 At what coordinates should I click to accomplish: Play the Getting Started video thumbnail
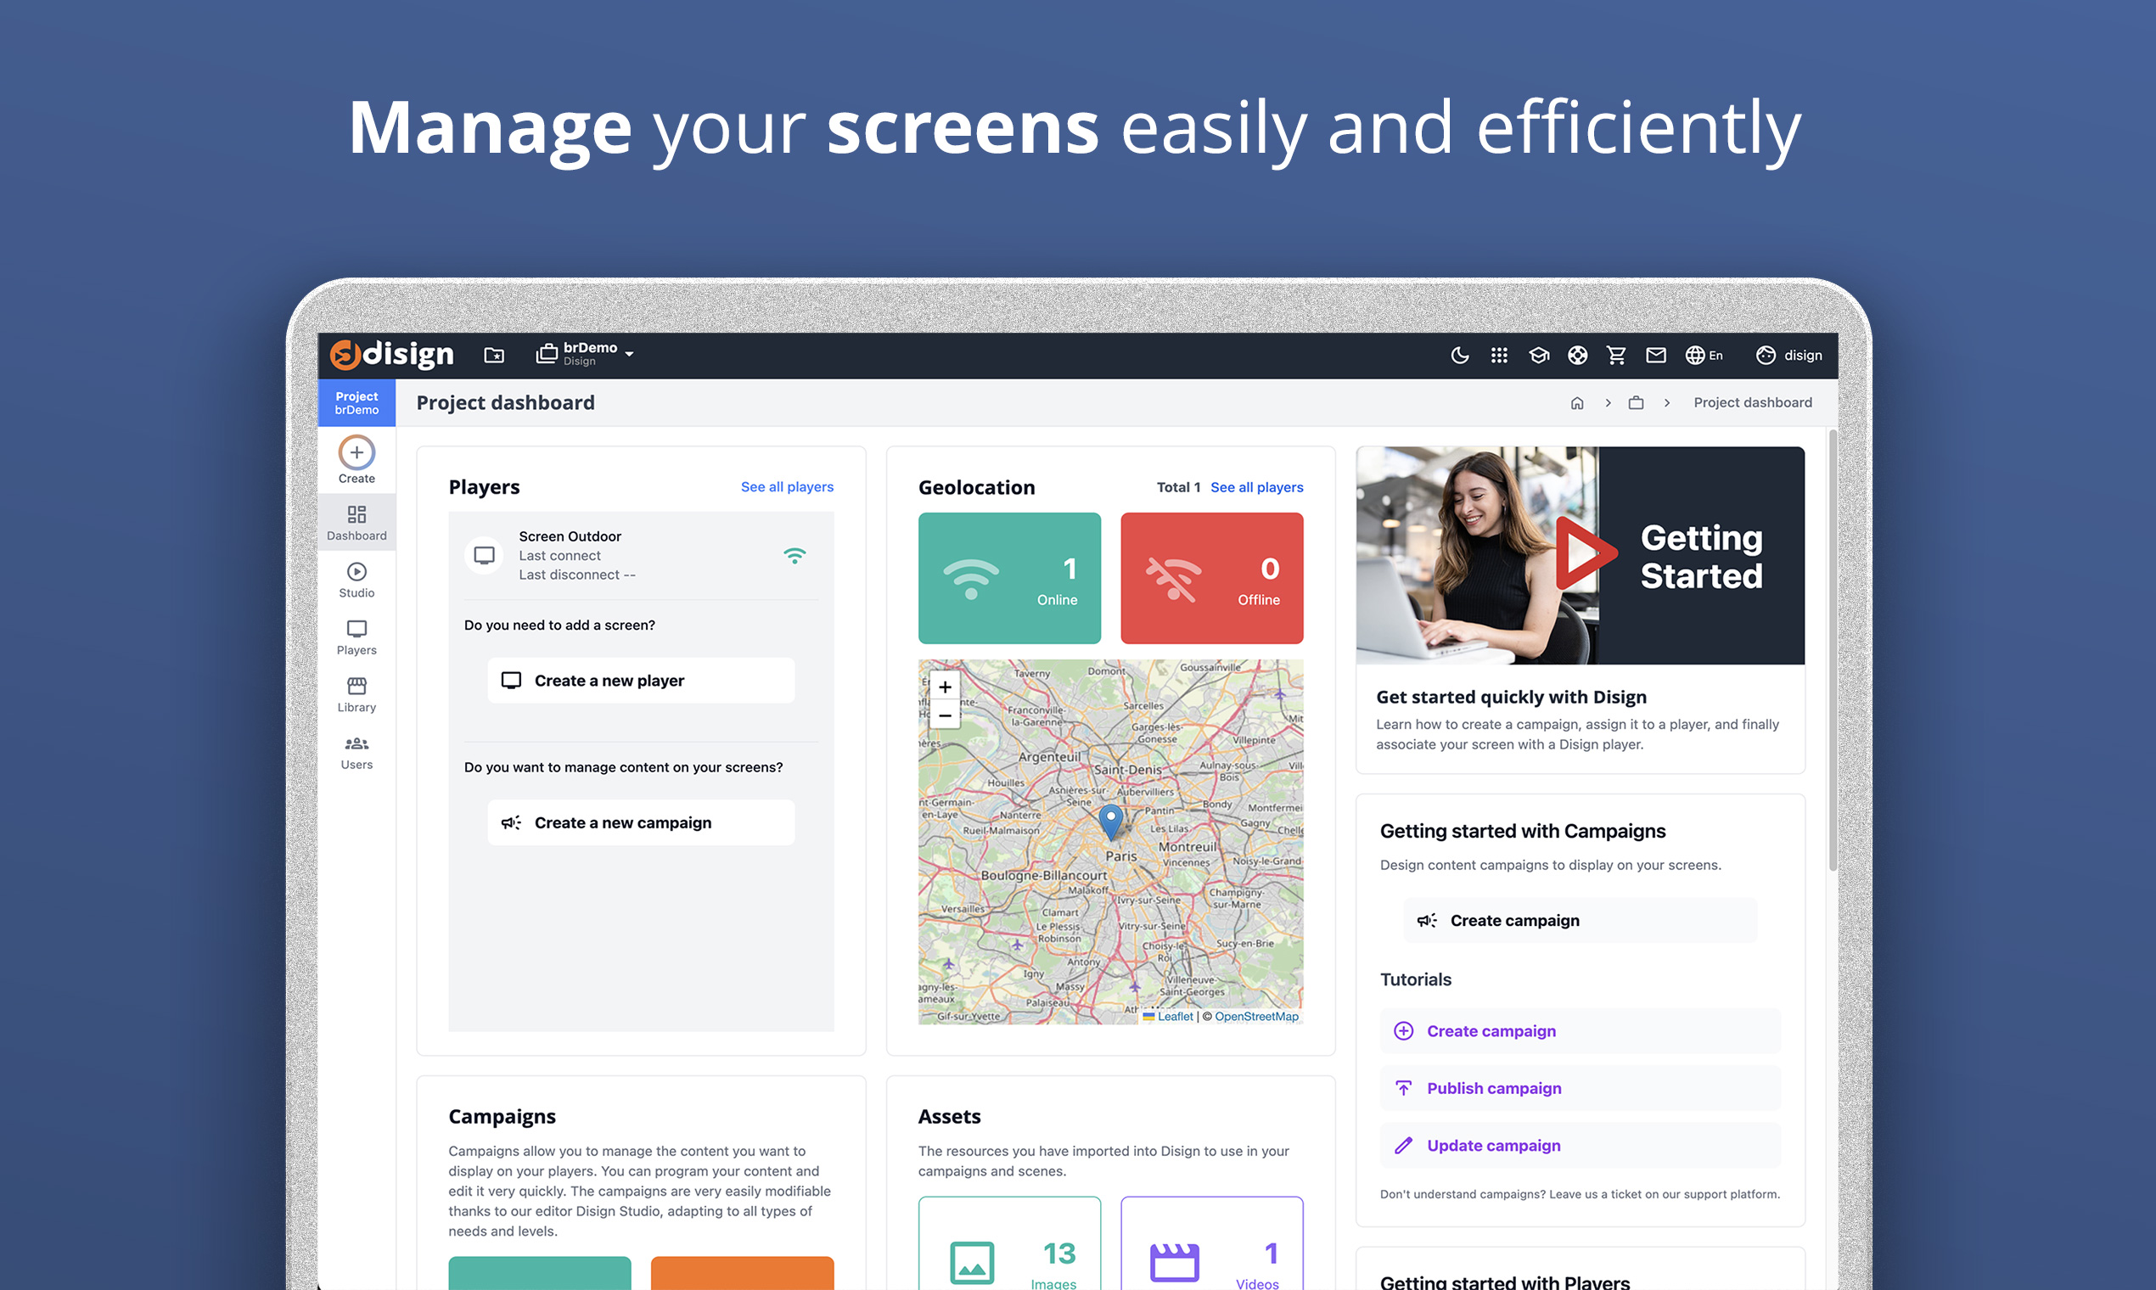coord(1583,553)
